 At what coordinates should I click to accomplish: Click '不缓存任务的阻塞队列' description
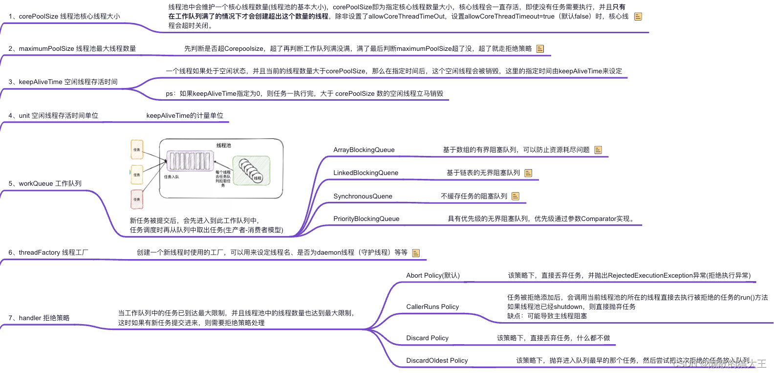pyautogui.click(x=474, y=197)
